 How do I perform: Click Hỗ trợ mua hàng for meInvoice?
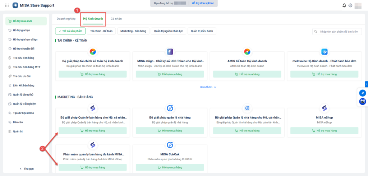[x=325, y=74]
